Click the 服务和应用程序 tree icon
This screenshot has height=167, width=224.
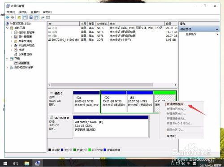(12, 67)
